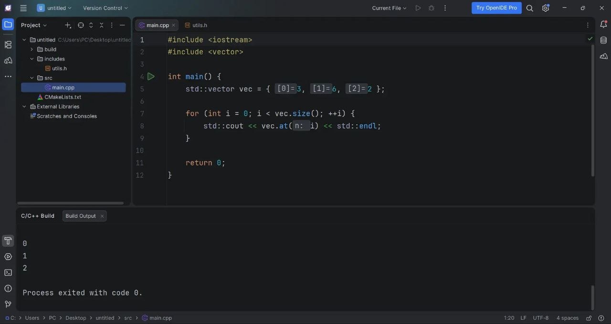Screen dimensions: 611x324
Task: Change LF line separator
Action: 524,318
